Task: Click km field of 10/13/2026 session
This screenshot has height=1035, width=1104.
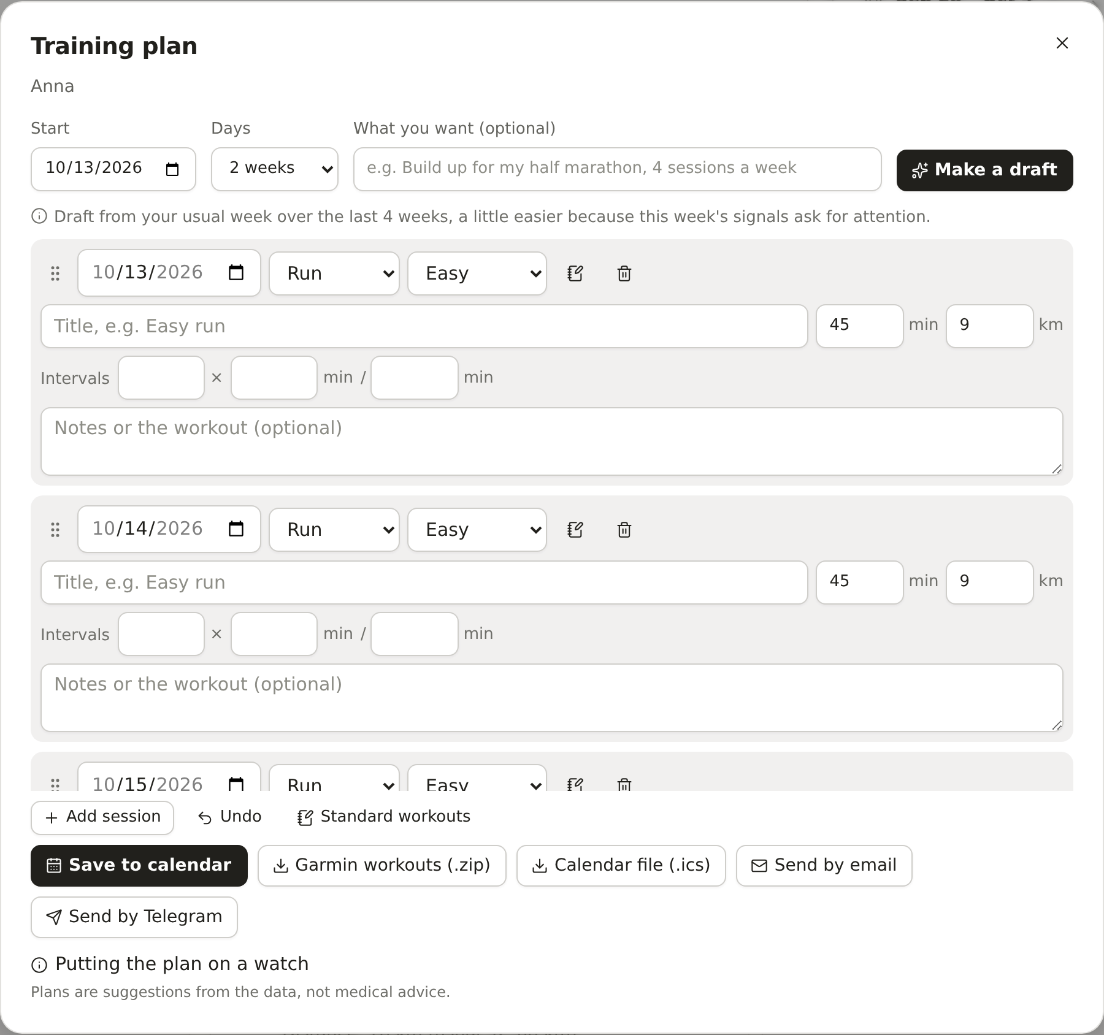Action: (x=990, y=326)
